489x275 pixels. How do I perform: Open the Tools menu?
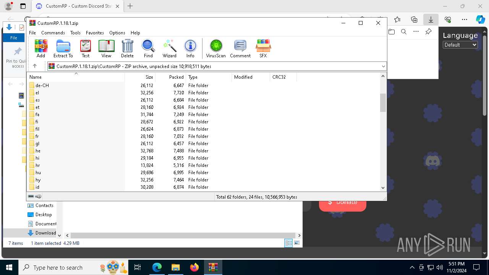[x=75, y=33]
